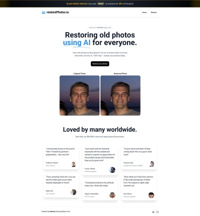Click the black Restore your photos button
Screen dimensions: 200x216
100,64
